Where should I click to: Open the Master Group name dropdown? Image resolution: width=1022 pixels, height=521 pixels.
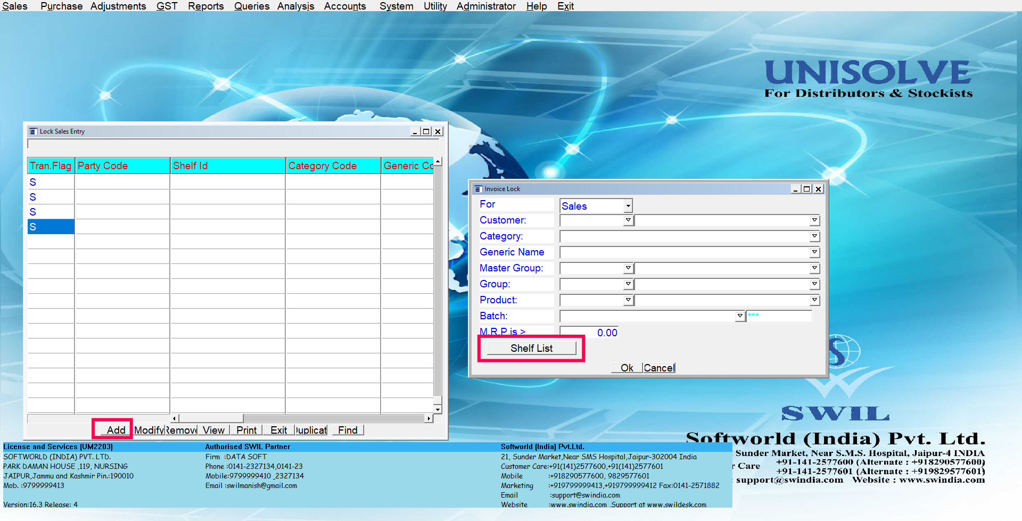click(814, 268)
